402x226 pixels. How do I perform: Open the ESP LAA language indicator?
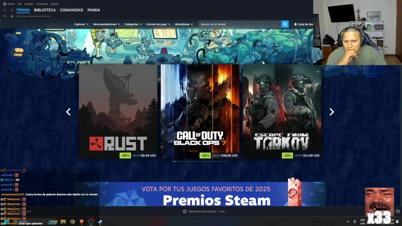click(x=363, y=222)
